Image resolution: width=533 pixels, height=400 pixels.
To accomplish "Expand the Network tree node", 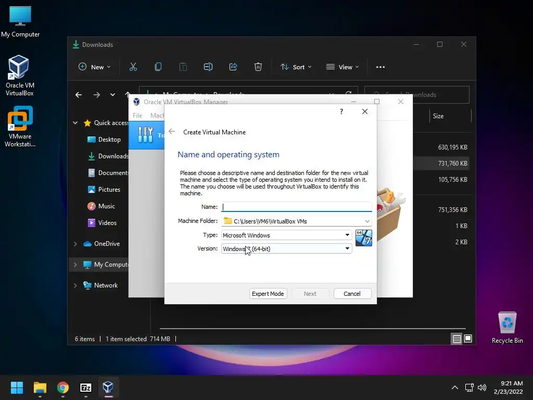I will (75, 286).
